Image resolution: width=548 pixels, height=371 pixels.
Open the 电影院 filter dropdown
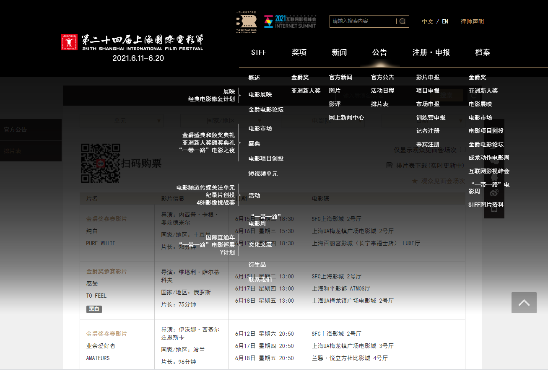point(323,121)
